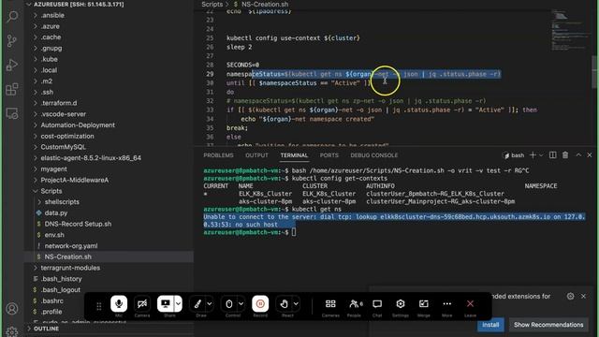599x337 pixels.
Task: Maximize the panel with up chevron
Action: coord(578,154)
